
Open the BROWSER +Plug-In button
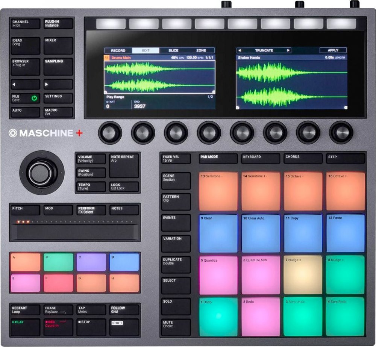click(25, 66)
